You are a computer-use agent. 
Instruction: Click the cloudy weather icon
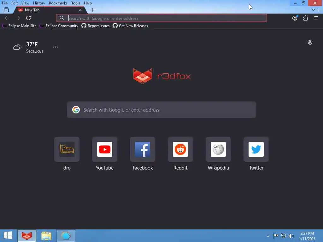17,47
